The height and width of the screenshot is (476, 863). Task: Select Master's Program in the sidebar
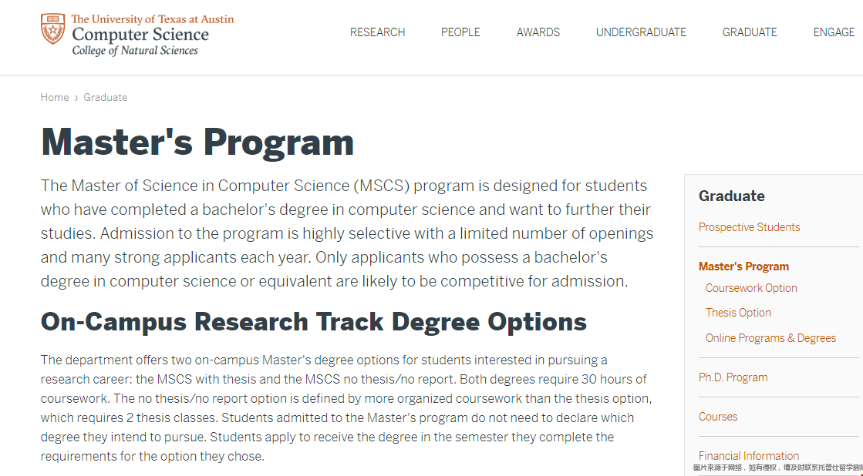743,266
